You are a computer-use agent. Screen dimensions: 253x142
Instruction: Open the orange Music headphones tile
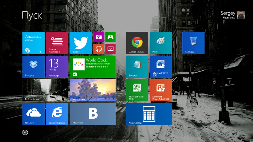[98, 49]
